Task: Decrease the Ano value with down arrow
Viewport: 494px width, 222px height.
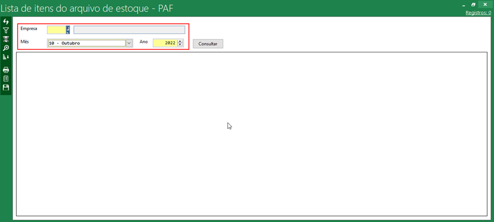Action: point(180,45)
